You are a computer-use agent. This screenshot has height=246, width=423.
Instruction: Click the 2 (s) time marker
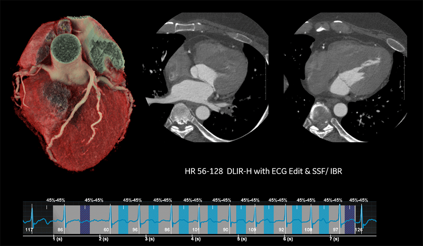coord(101,239)
